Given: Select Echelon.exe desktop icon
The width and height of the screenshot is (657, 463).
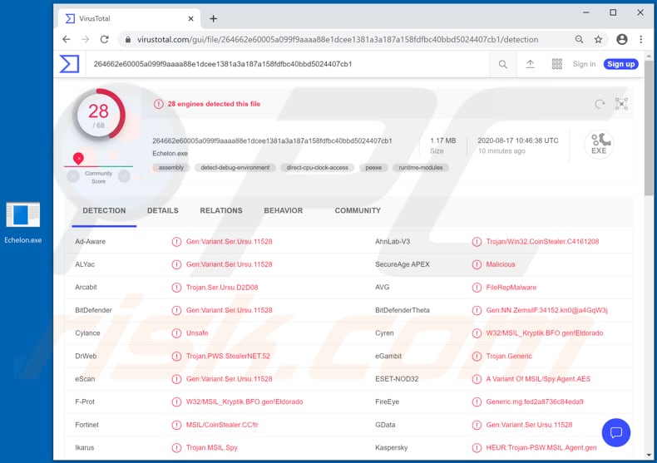Looking at the screenshot, I should pyautogui.click(x=23, y=223).
